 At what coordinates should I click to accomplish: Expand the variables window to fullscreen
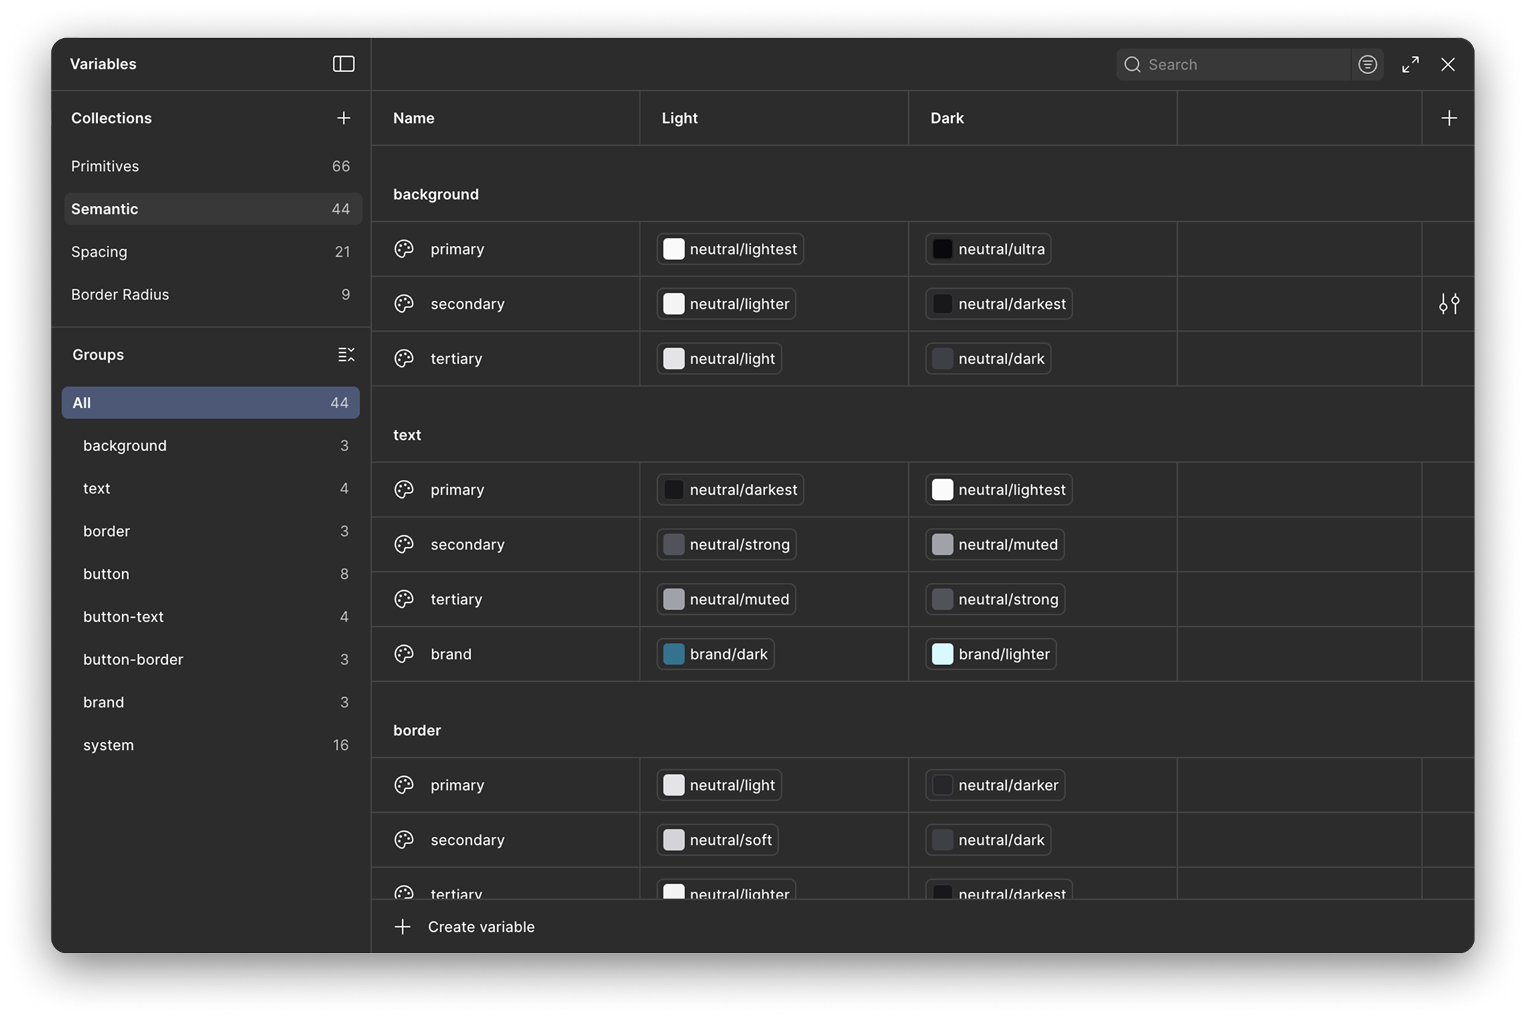coord(1410,64)
